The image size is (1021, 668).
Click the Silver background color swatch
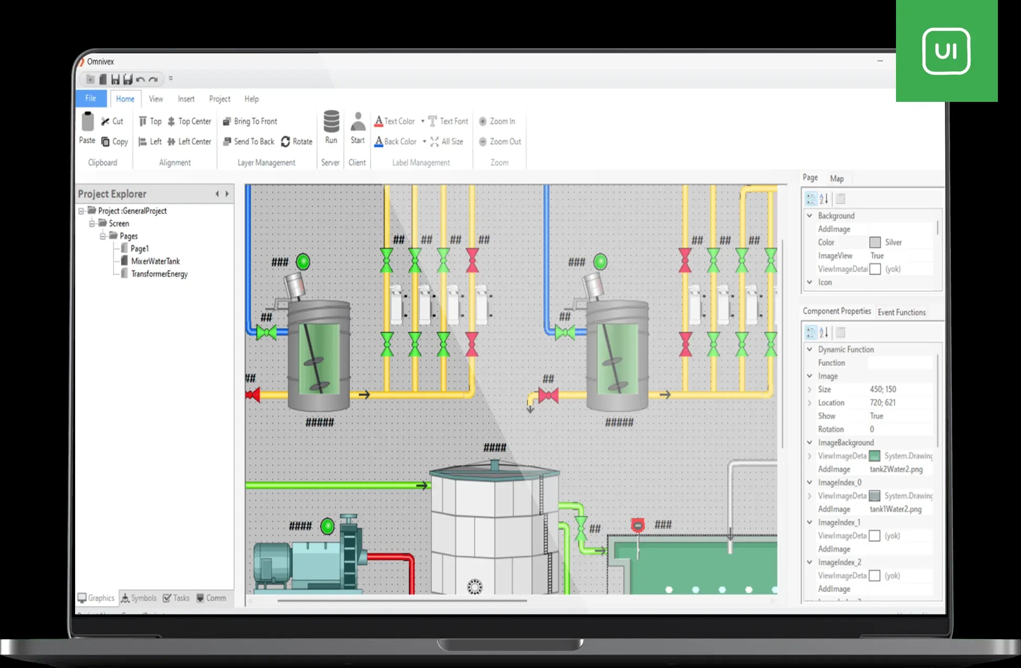coord(875,243)
